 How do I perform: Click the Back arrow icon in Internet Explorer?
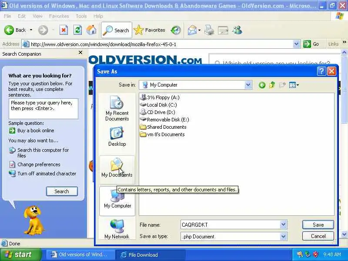9,30
